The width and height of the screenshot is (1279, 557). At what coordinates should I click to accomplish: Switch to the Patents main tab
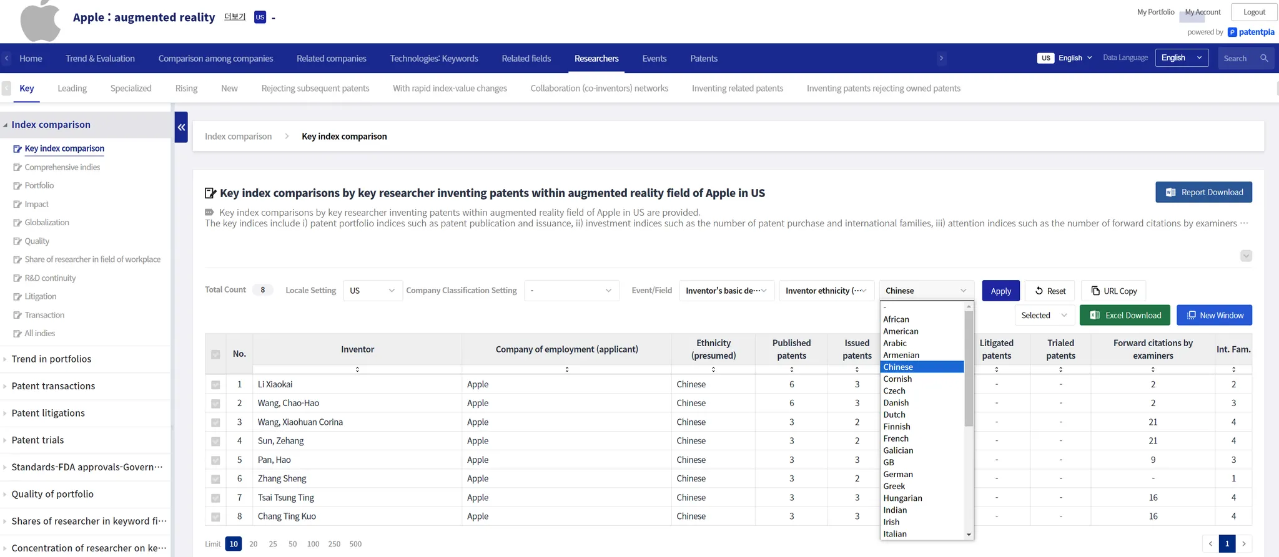(x=703, y=59)
